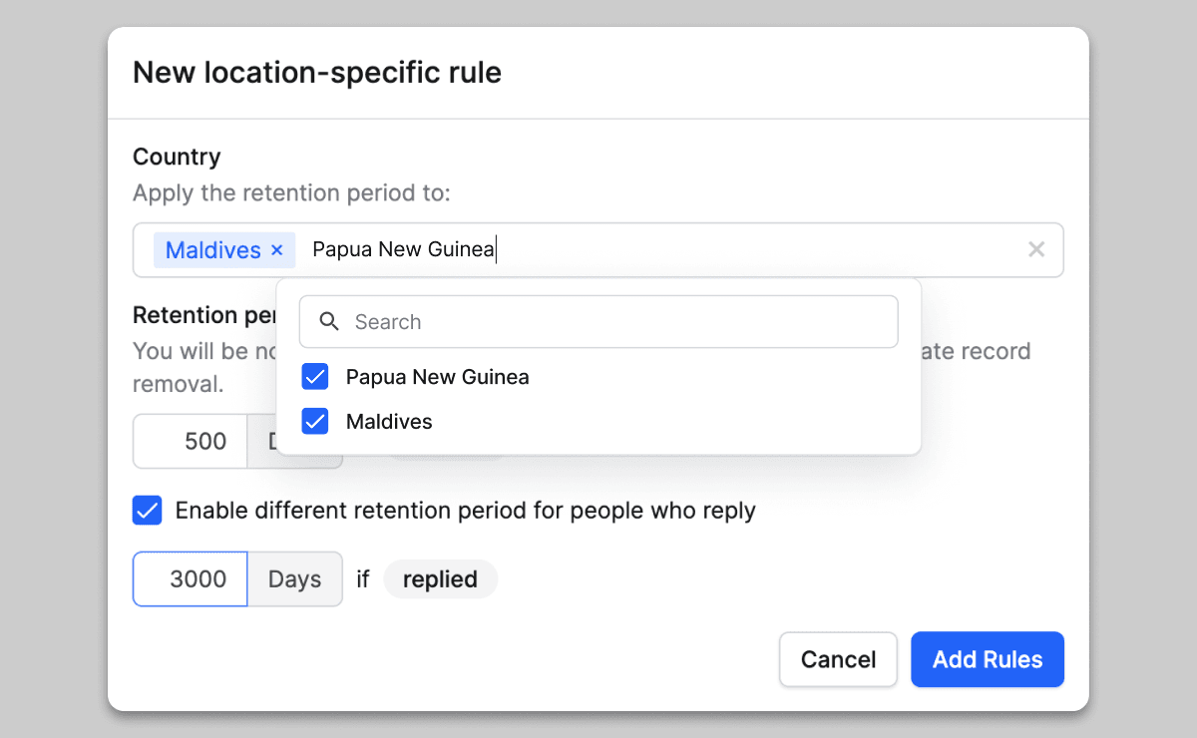Clear all selected countries with the × icon

1036,249
